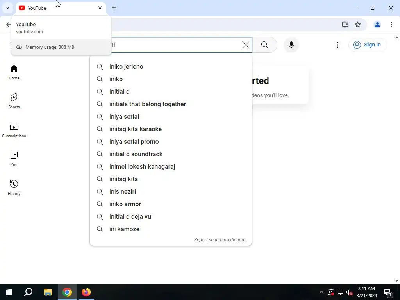The height and width of the screenshot is (300, 400).
Task: Choose suggestion "iniibig kita karaoke"
Action: pos(171,129)
